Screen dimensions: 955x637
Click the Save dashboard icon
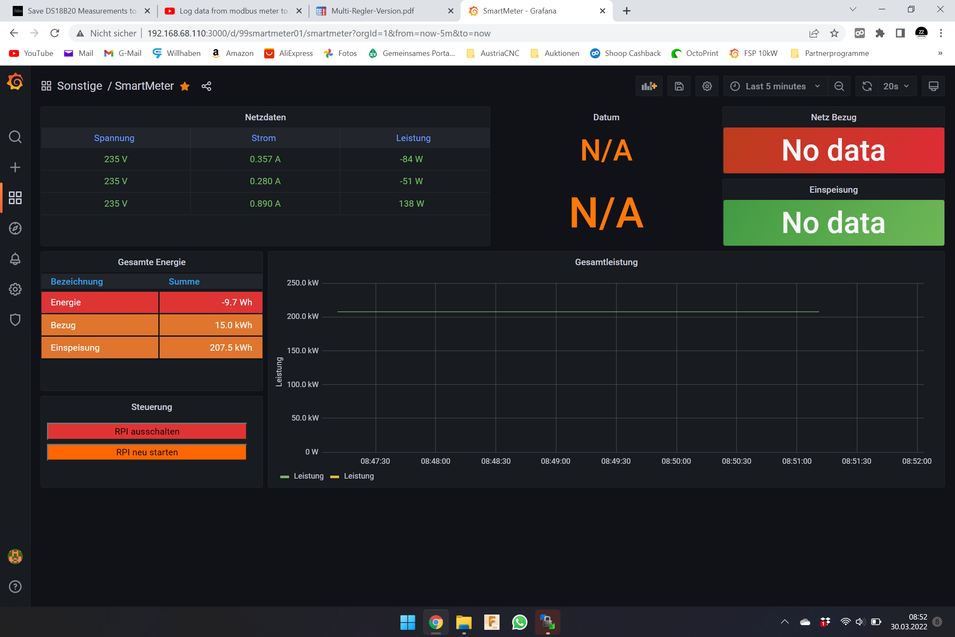click(x=679, y=86)
